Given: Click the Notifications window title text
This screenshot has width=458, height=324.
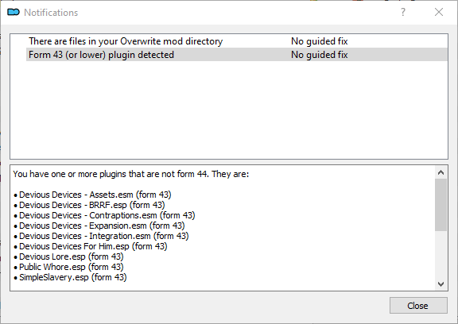Looking at the screenshot, I should pyautogui.click(x=51, y=12).
